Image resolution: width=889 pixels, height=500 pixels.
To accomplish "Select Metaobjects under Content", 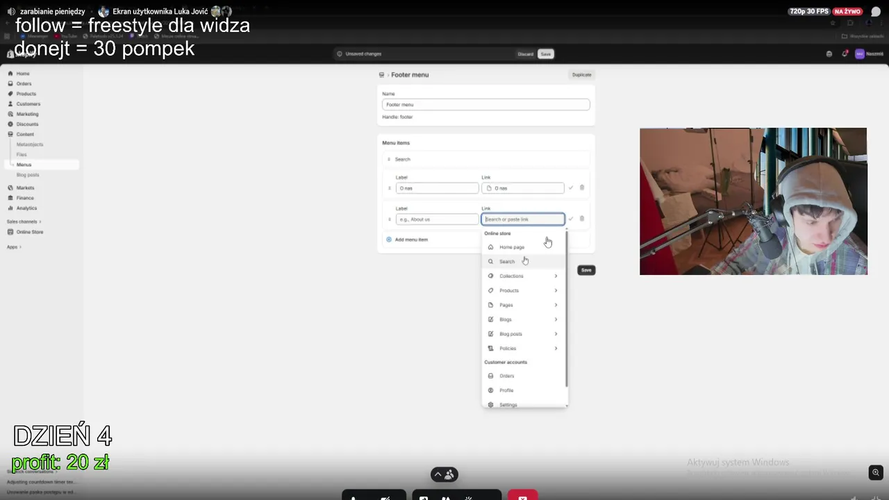I will pyautogui.click(x=30, y=144).
